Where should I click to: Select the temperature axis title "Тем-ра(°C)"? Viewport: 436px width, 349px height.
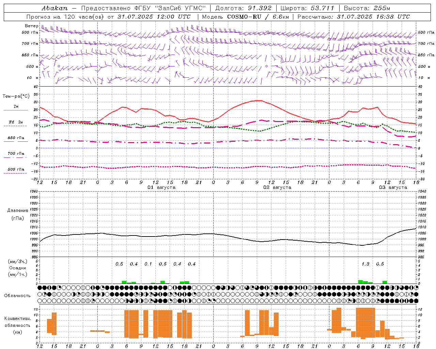click(16, 96)
